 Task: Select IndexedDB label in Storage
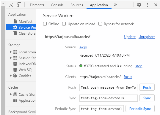coord(27,64)
